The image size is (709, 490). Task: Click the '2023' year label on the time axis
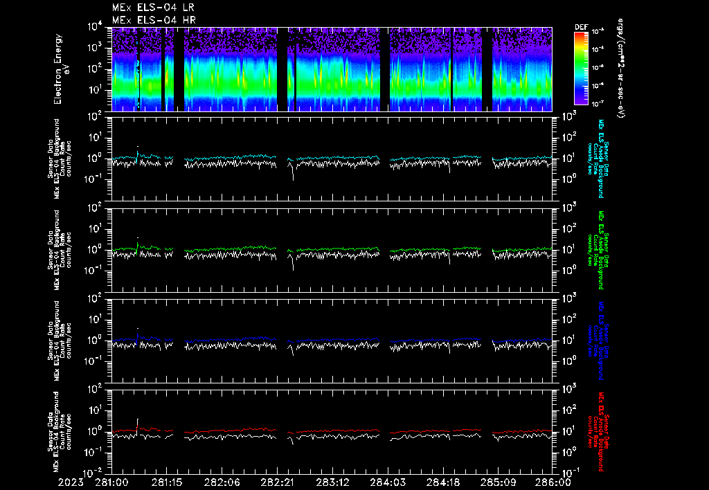pyautogui.click(x=71, y=482)
